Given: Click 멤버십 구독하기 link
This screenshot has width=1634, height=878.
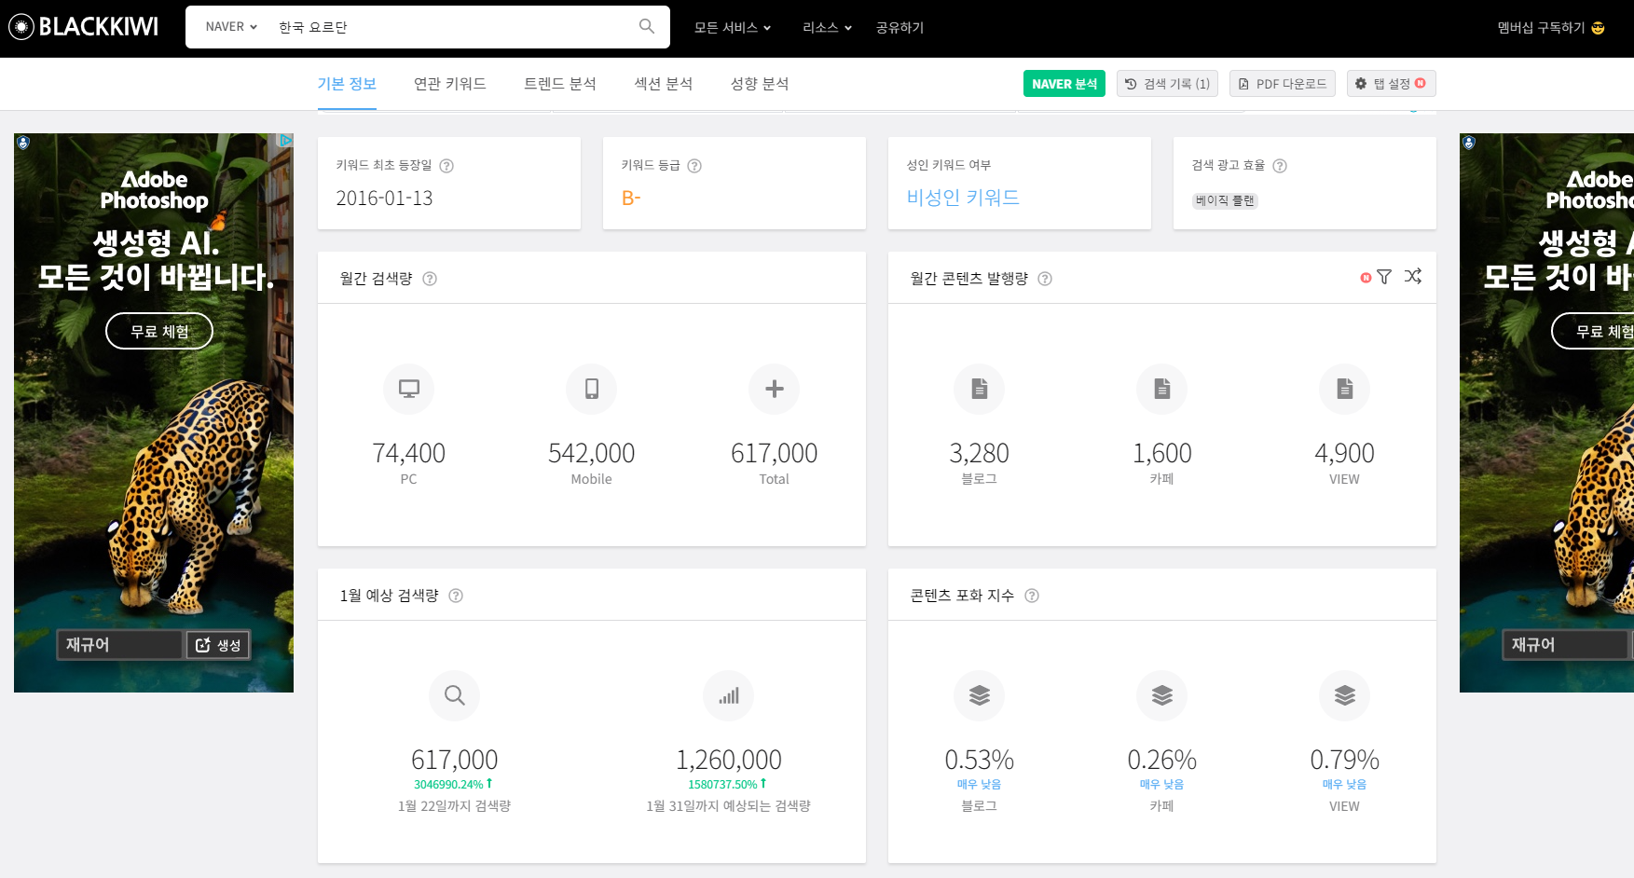Looking at the screenshot, I should click(1551, 28).
